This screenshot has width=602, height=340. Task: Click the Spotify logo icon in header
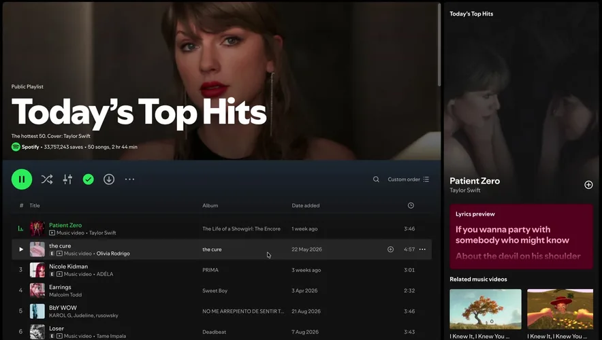pyautogui.click(x=16, y=147)
